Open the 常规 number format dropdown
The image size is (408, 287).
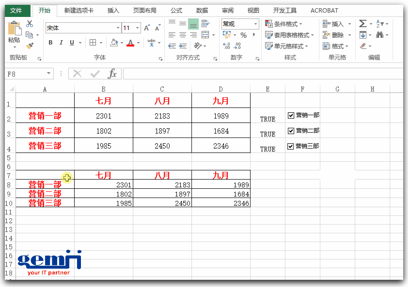(255, 24)
